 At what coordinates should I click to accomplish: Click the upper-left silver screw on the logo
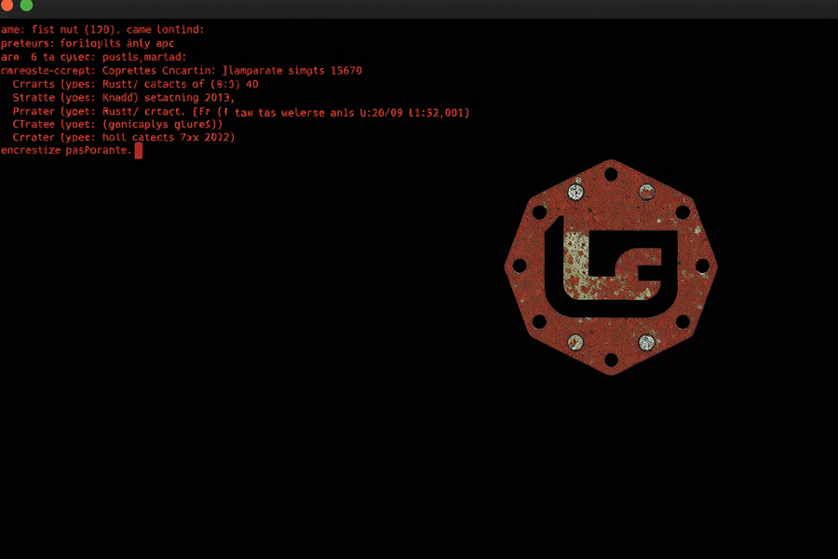[575, 192]
